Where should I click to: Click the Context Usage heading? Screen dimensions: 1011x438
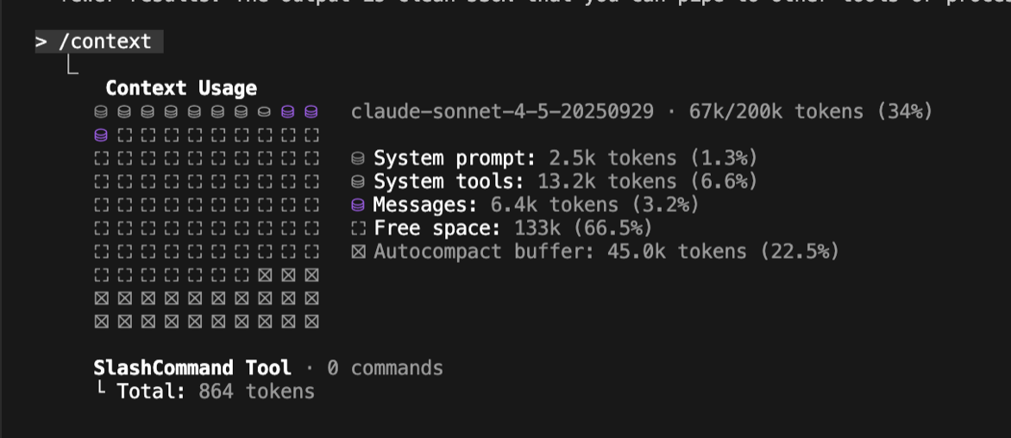(x=181, y=88)
